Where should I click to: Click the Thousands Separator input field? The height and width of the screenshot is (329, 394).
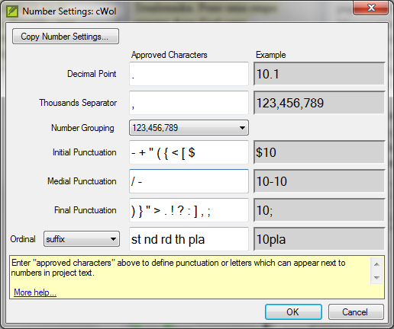coord(189,103)
